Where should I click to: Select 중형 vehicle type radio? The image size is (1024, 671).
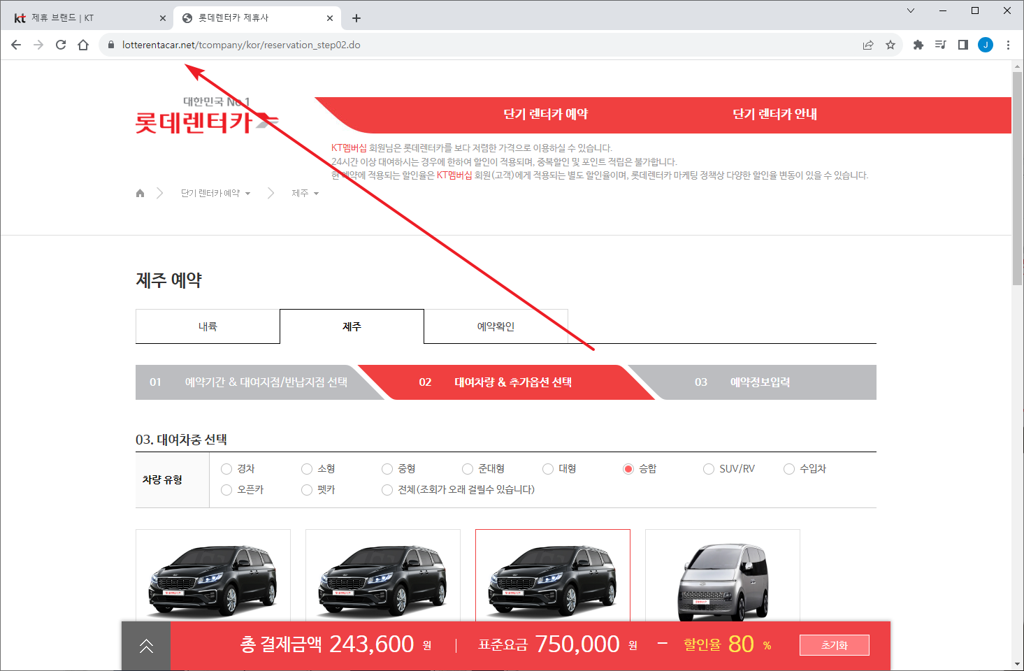(x=387, y=469)
